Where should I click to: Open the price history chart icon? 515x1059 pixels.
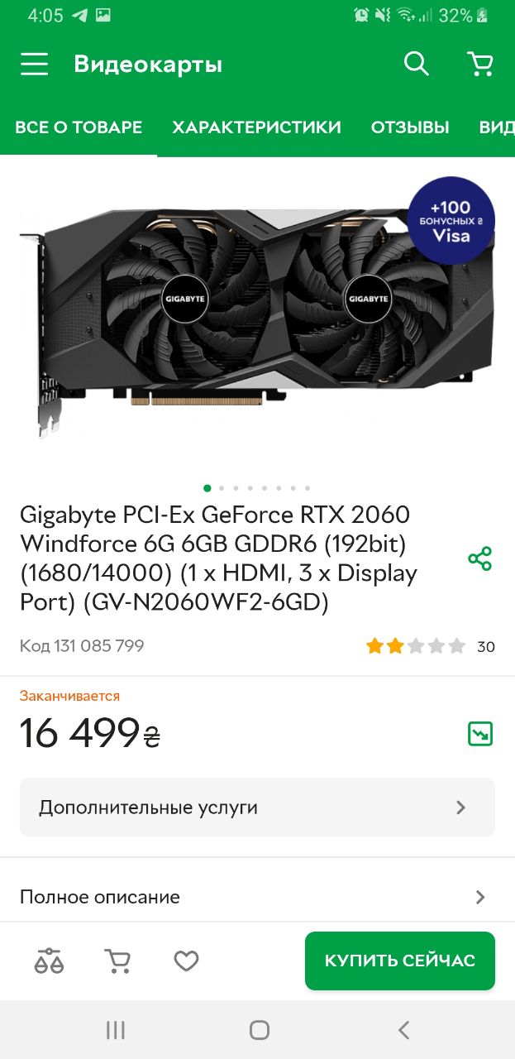pyautogui.click(x=480, y=733)
